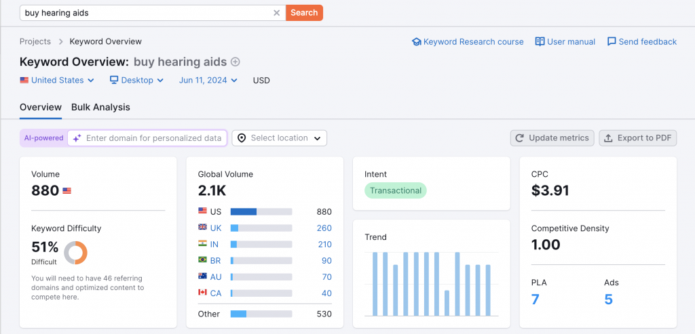Click the AU volume value 70
This screenshot has height=334, width=695.
pos(326,277)
